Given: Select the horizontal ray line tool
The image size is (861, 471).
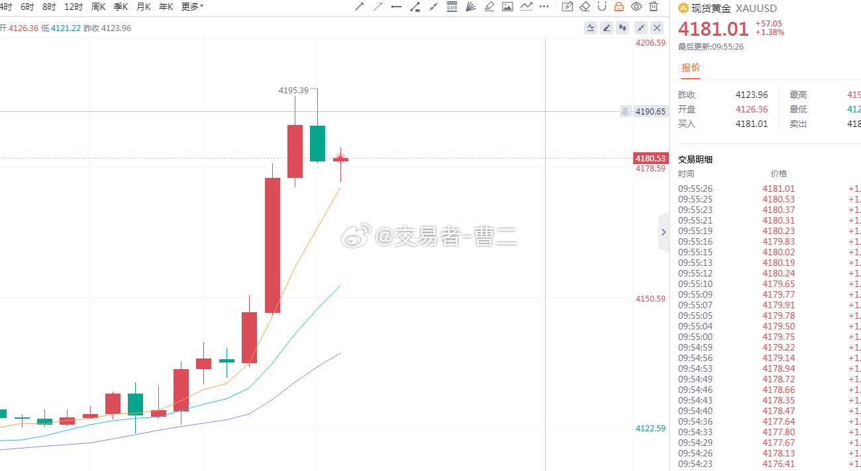Looking at the screenshot, I should click(x=397, y=7).
